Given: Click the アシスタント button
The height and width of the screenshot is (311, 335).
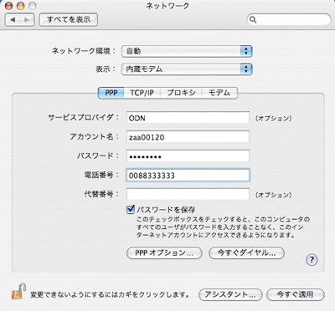Looking at the screenshot, I should click(x=230, y=294).
